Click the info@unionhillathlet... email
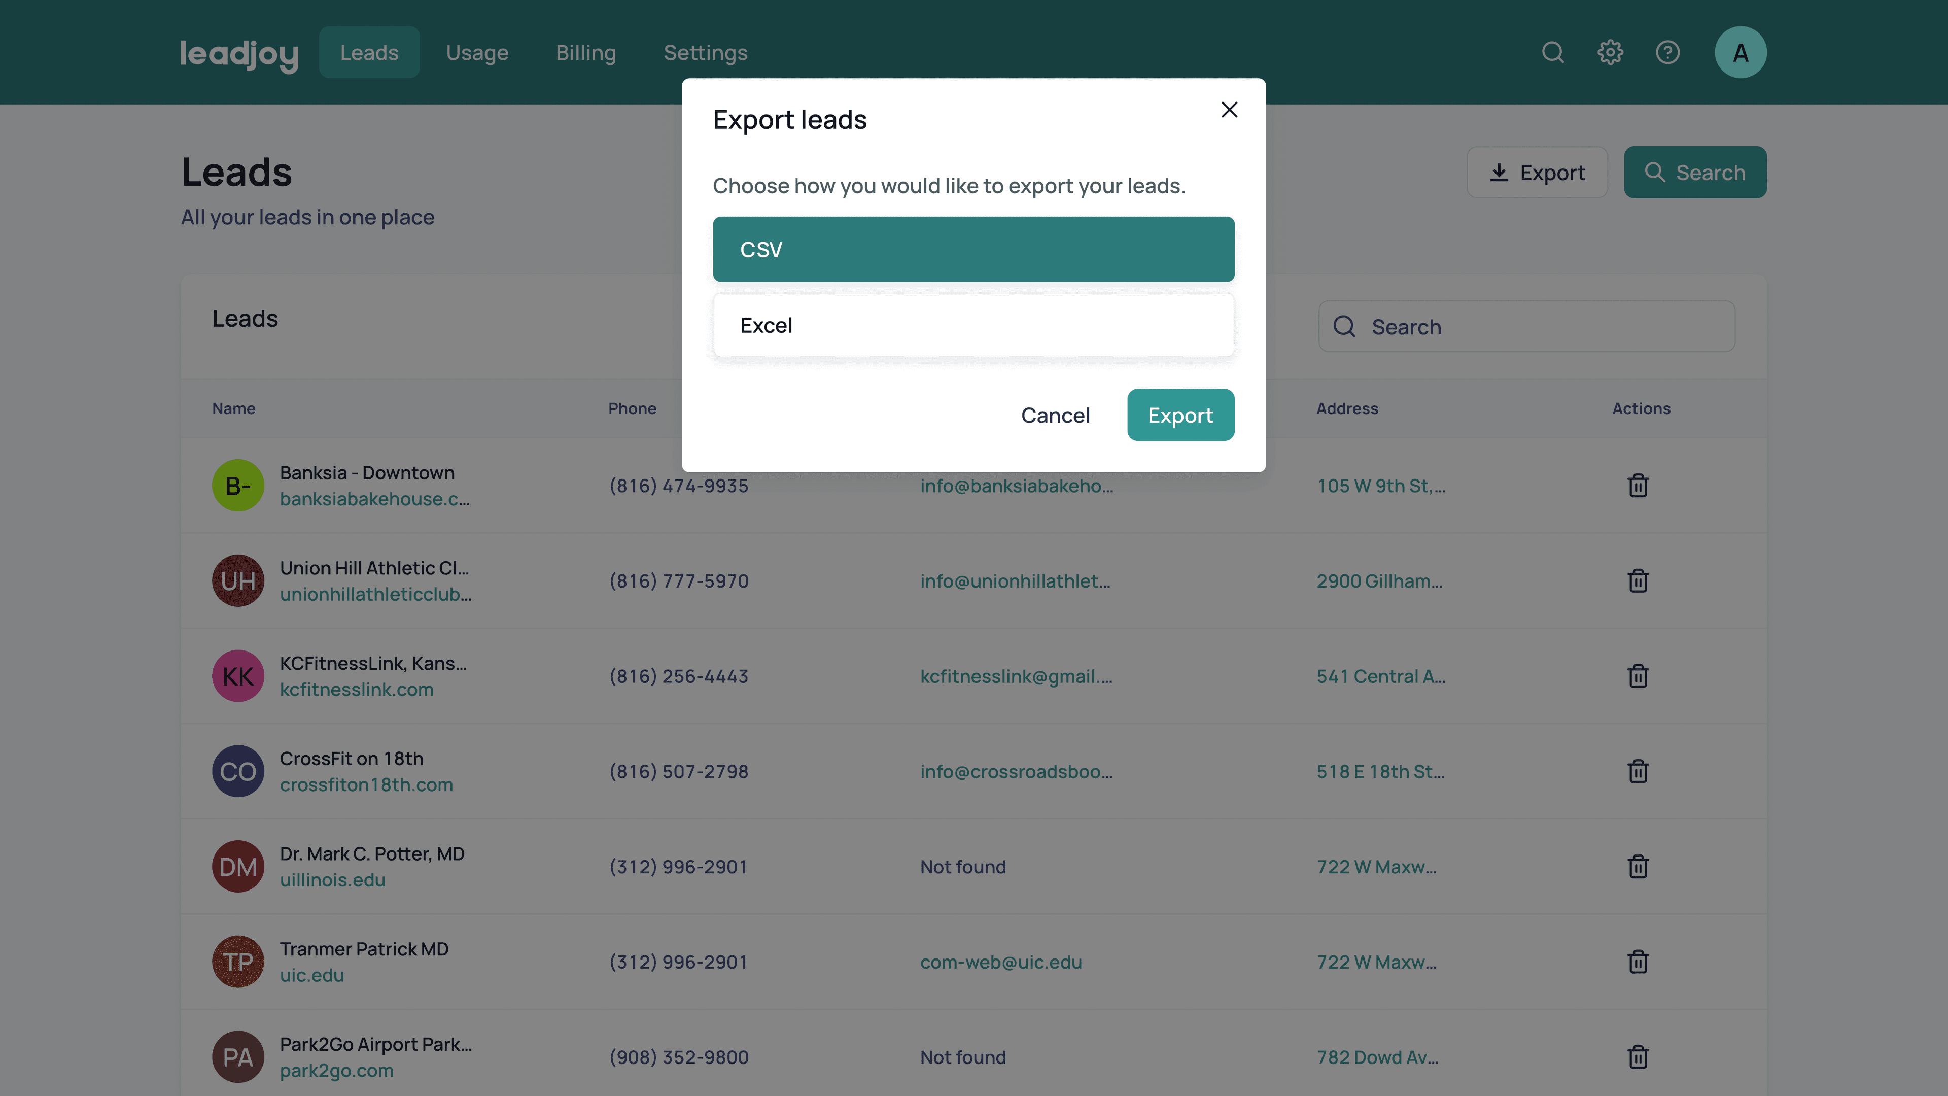Viewport: 1948px width, 1096px height. click(x=1015, y=581)
